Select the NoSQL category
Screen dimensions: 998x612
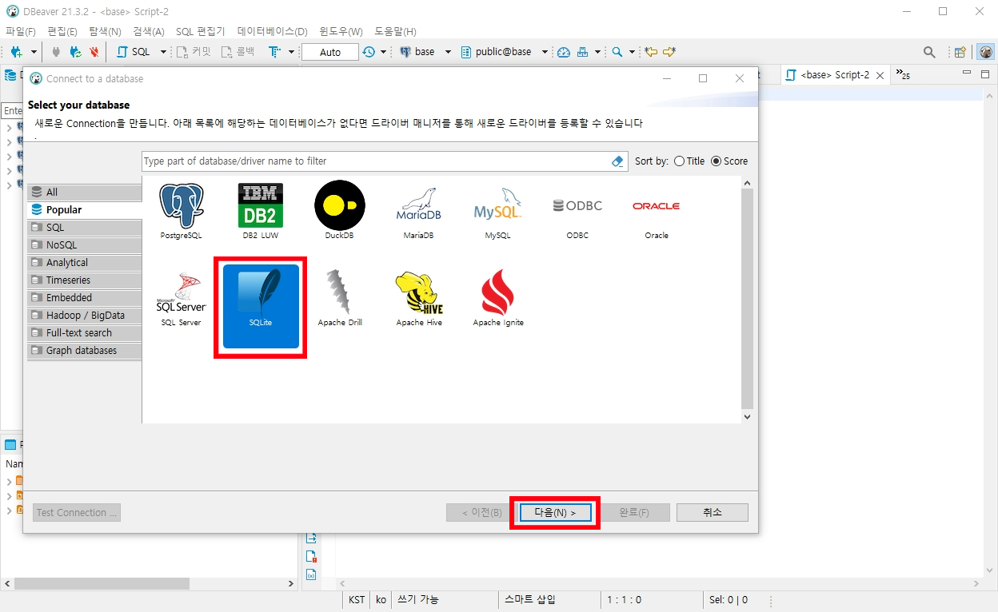pyautogui.click(x=85, y=245)
